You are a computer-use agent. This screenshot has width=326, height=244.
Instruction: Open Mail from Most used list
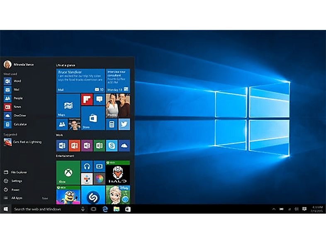[x=12, y=90]
